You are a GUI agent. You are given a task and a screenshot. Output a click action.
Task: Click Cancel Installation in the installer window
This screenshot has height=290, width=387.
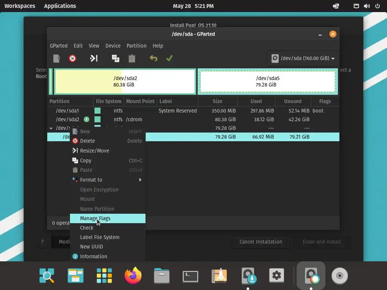261,242
